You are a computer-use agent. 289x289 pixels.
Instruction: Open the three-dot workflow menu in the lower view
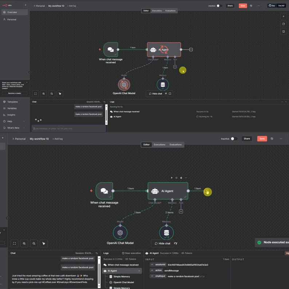click(x=281, y=139)
